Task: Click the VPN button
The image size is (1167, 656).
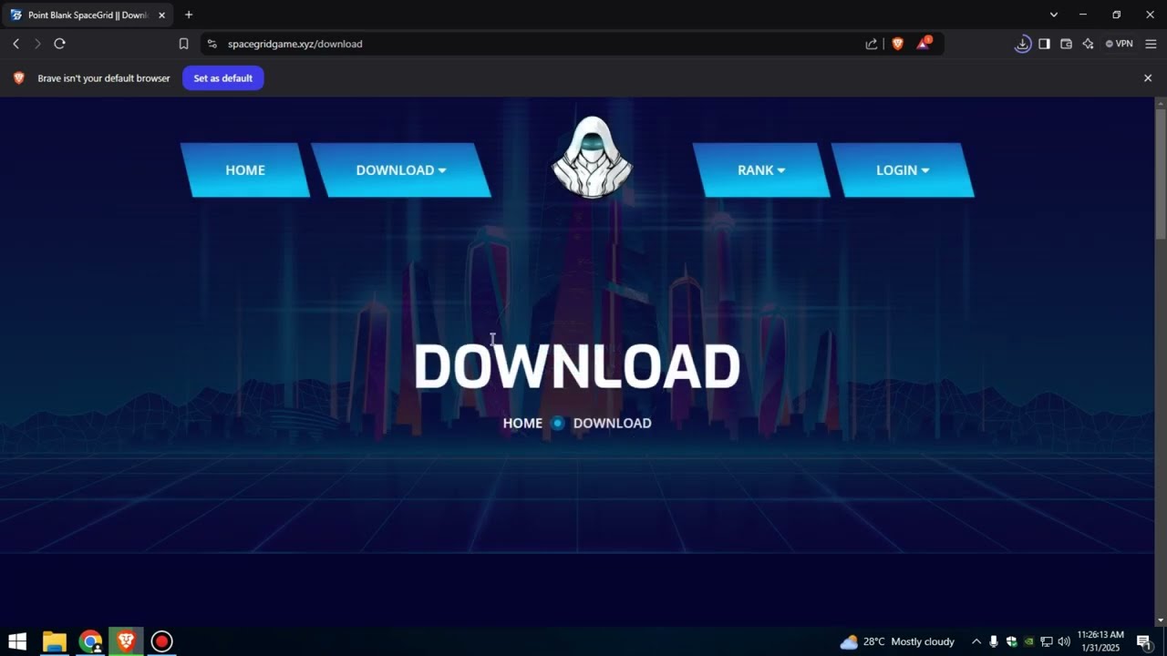Action: pos(1119,44)
